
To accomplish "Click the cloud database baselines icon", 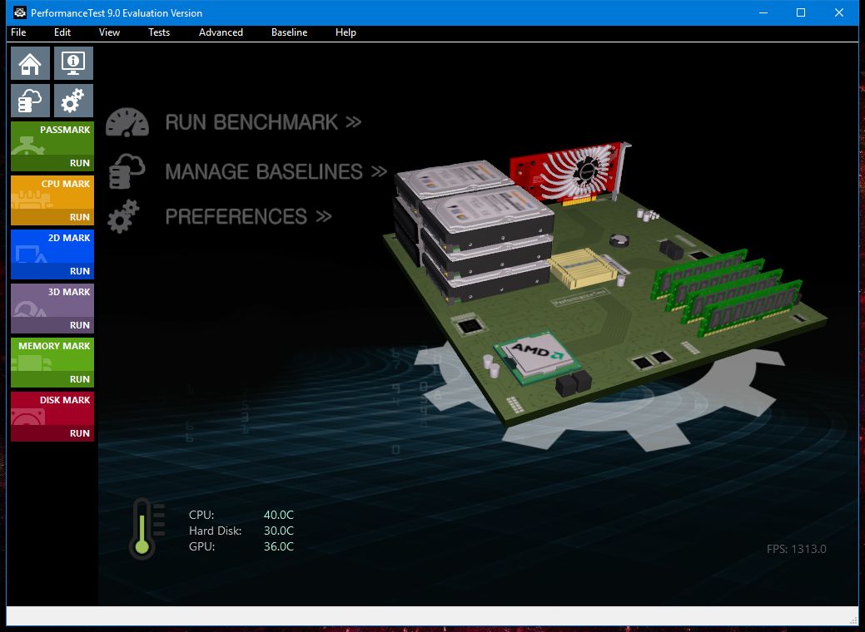I will (30, 100).
